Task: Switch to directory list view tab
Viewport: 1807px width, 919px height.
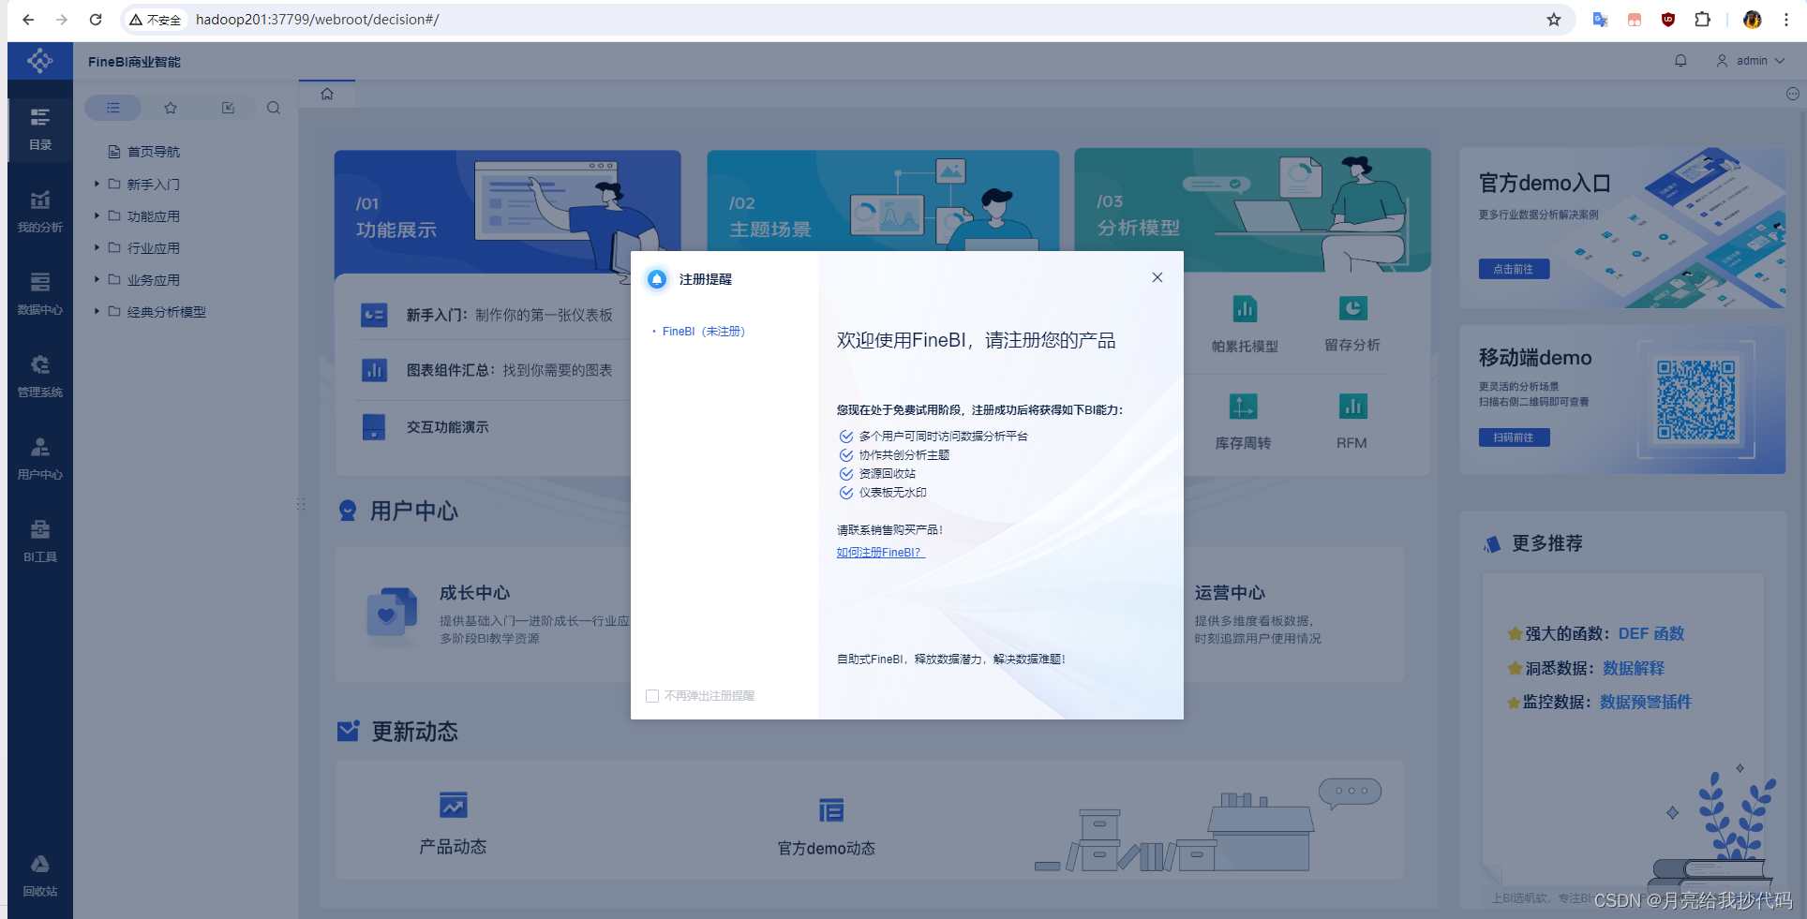Action: [113, 108]
